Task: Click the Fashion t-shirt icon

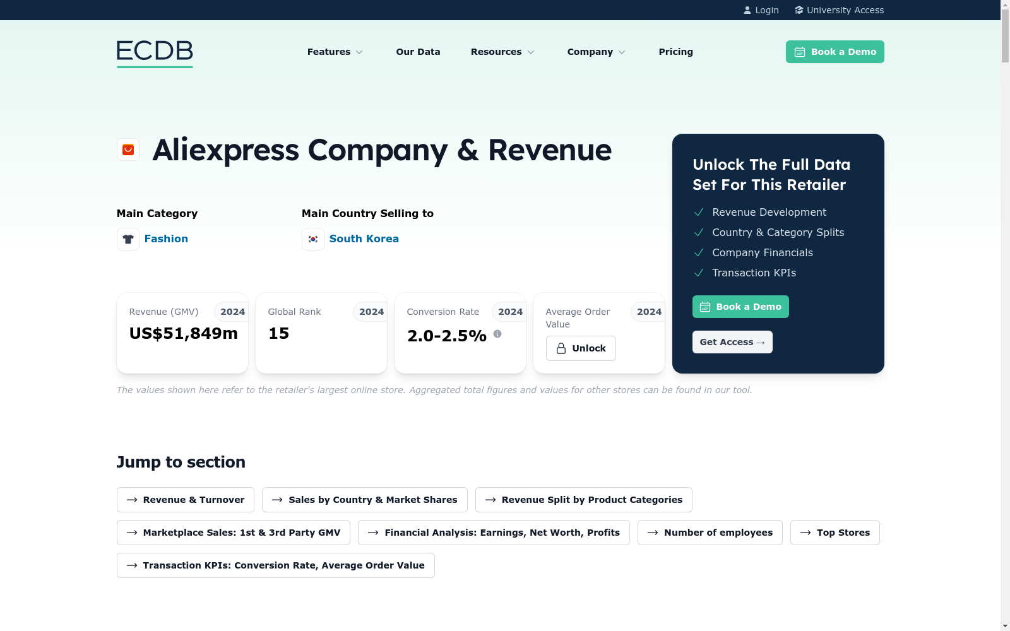Action: coord(128,239)
